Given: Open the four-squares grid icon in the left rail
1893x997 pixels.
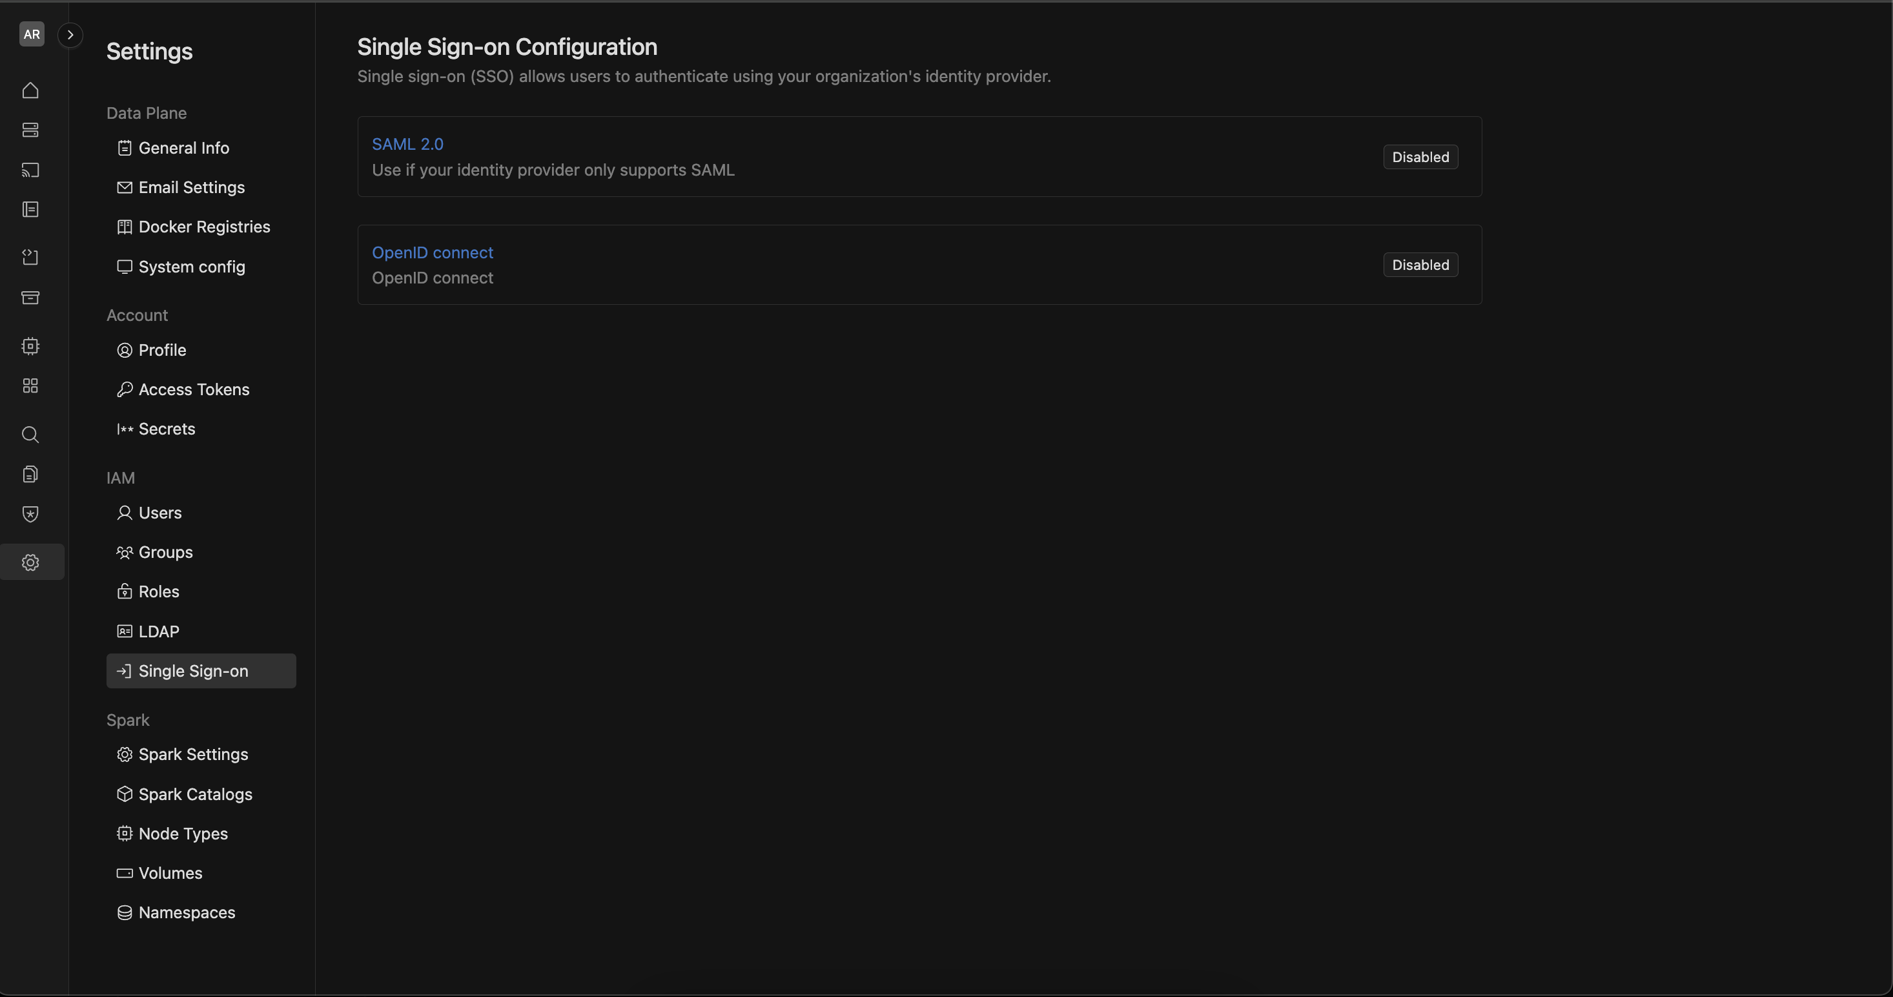Looking at the screenshot, I should click(30, 385).
